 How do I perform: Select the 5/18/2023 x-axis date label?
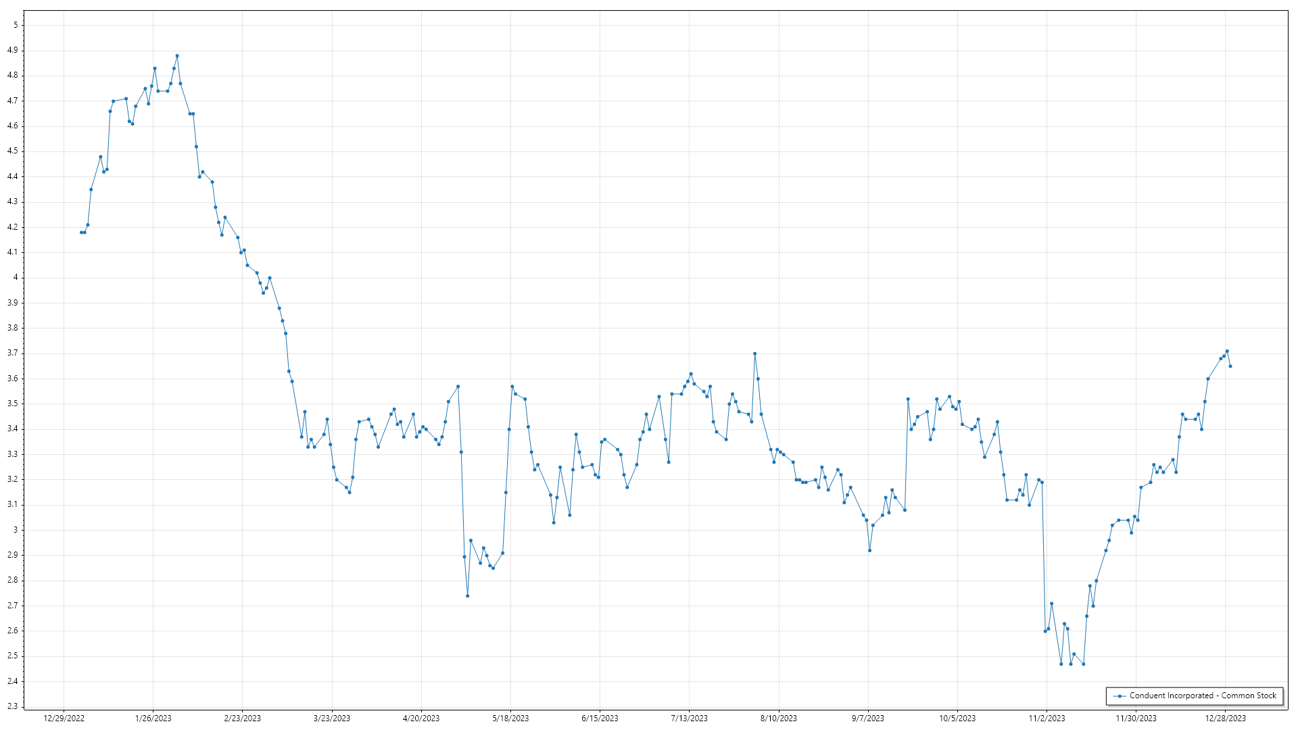click(510, 719)
